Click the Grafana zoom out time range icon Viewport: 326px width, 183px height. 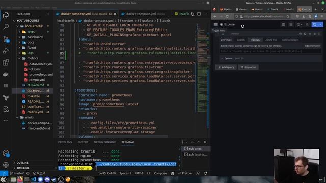coord(307,25)
